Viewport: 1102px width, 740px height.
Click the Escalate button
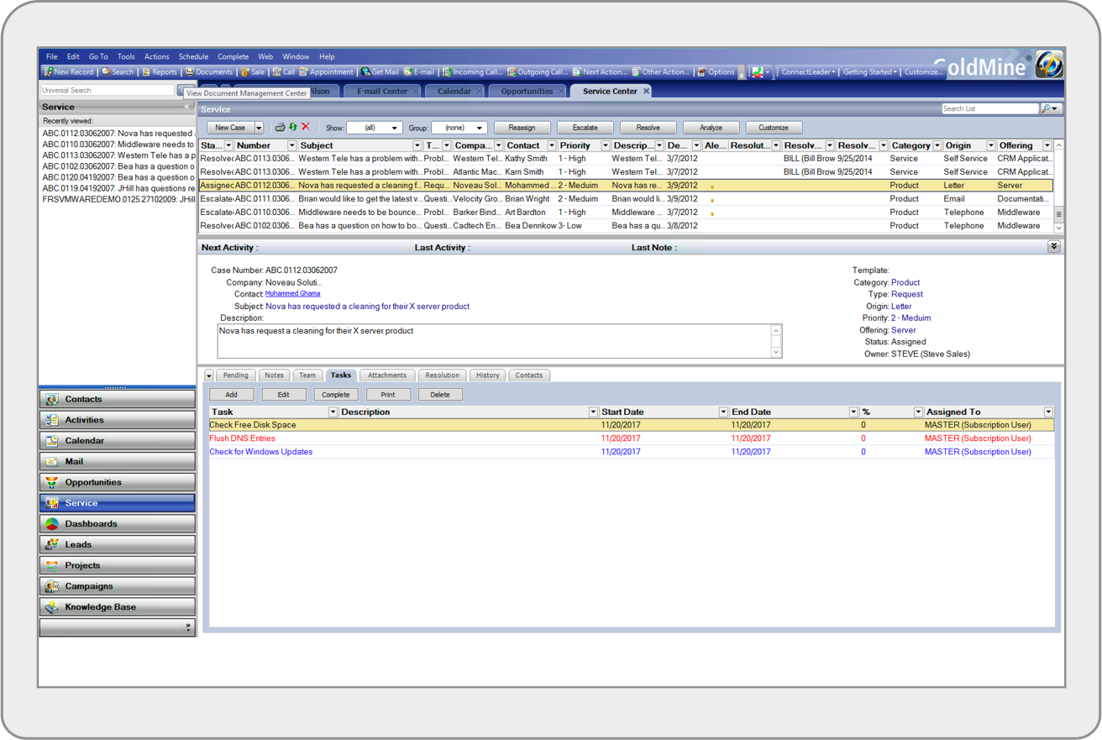[585, 128]
